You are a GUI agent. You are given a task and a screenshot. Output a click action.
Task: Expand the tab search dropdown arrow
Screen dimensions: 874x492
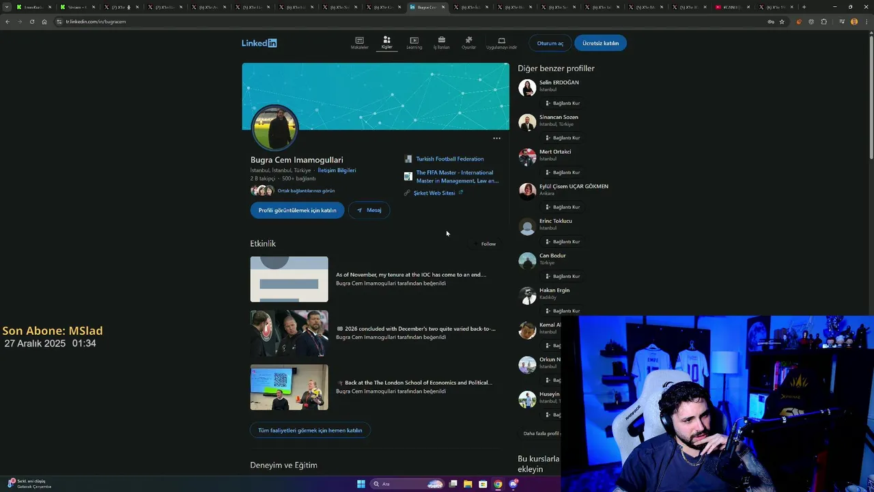point(7,7)
